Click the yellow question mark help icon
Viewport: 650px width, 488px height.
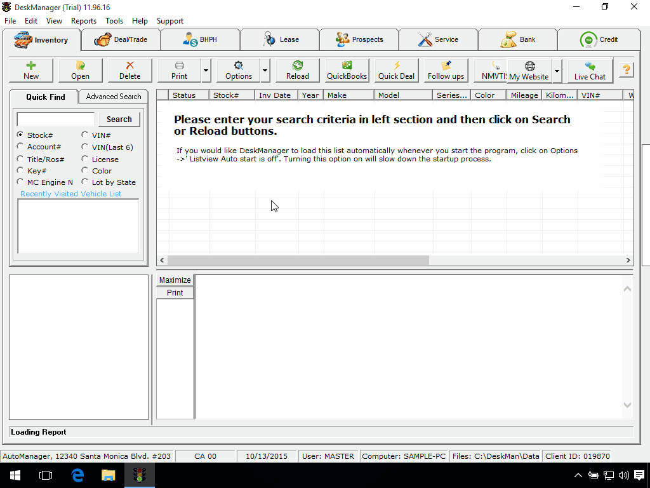coord(627,69)
